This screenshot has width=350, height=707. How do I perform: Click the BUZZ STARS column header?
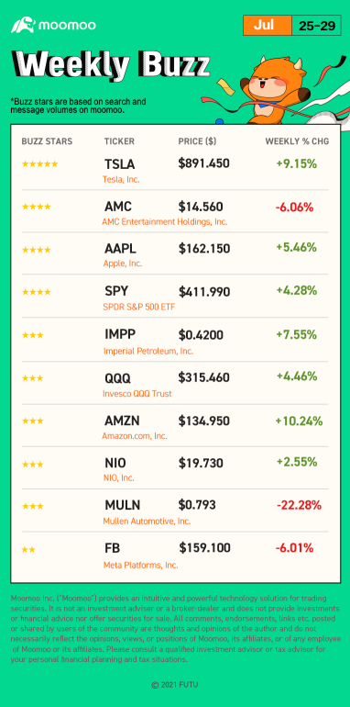pos(47,141)
